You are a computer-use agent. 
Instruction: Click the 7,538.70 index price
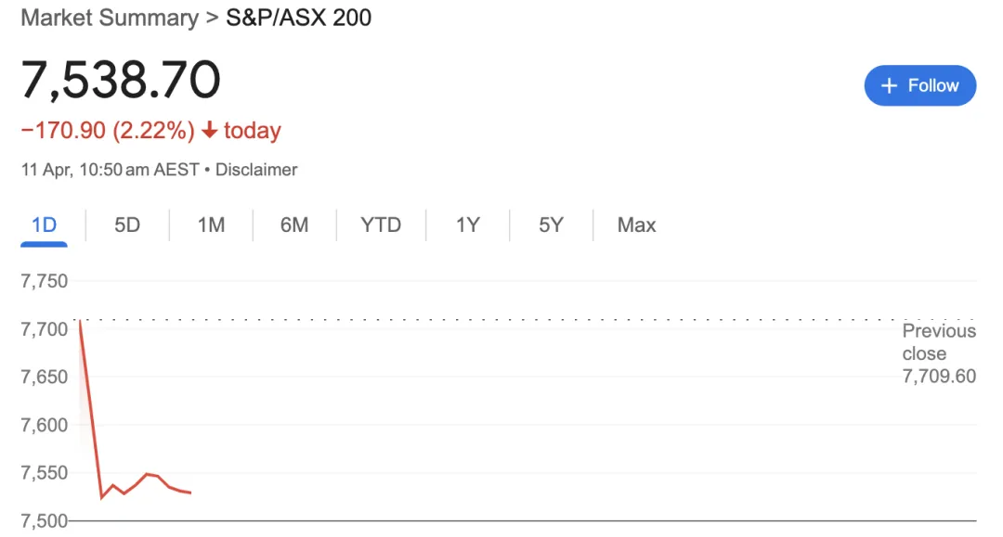[x=120, y=80]
